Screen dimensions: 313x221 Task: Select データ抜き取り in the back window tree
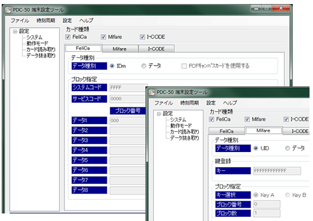41,55
